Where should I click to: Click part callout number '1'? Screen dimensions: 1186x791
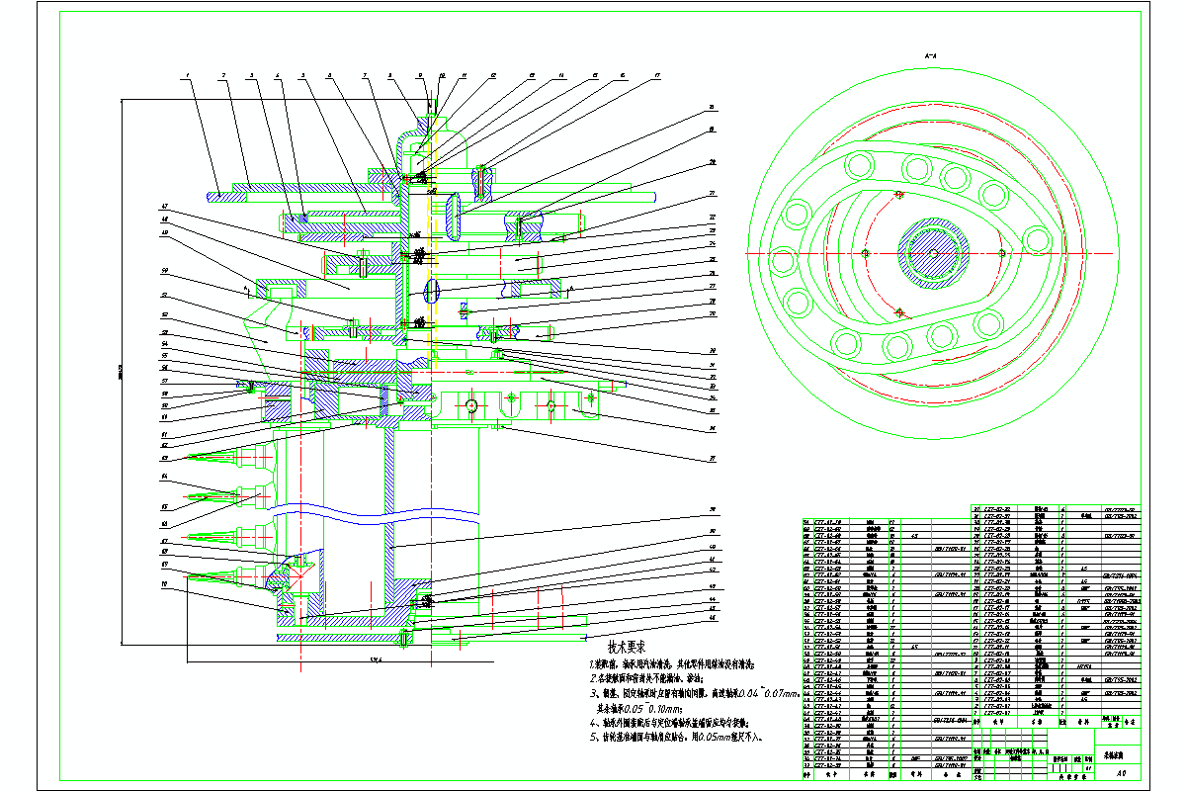click(186, 75)
